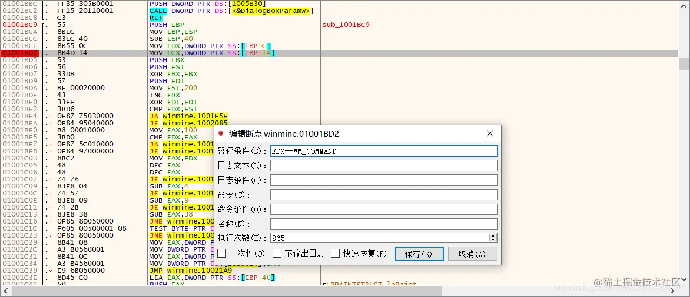Increase 执行次数 with the spinner up arrow
This screenshot has height=297, width=690.
pyautogui.click(x=493, y=236)
